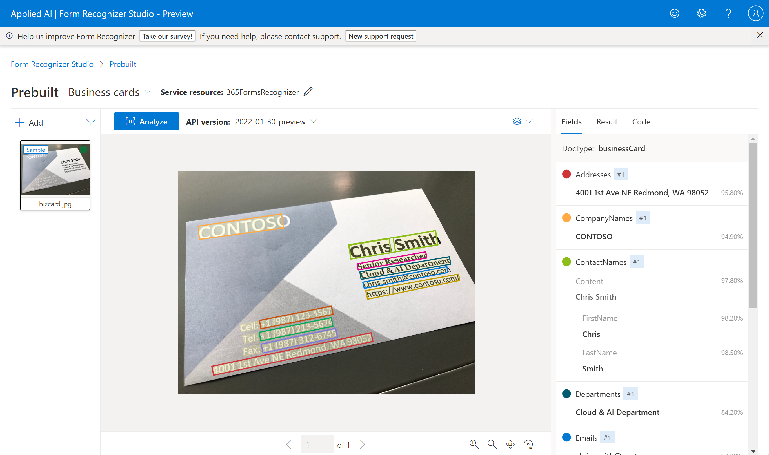The height and width of the screenshot is (455, 769).
Task: Click the email address box on card
Action: [x=406, y=277]
